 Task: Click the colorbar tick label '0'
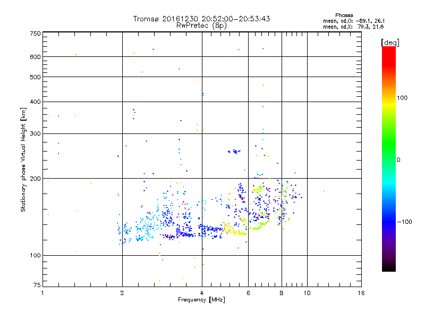point(398,160)
